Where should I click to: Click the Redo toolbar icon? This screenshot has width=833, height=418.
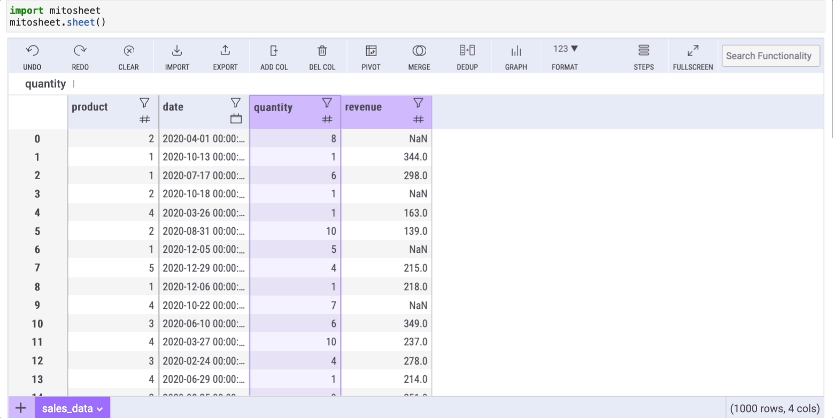click(80, 51)
